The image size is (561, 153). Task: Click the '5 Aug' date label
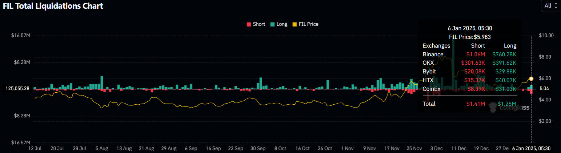click(102, 149)
